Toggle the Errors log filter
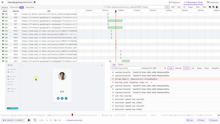 pos(186,68)
